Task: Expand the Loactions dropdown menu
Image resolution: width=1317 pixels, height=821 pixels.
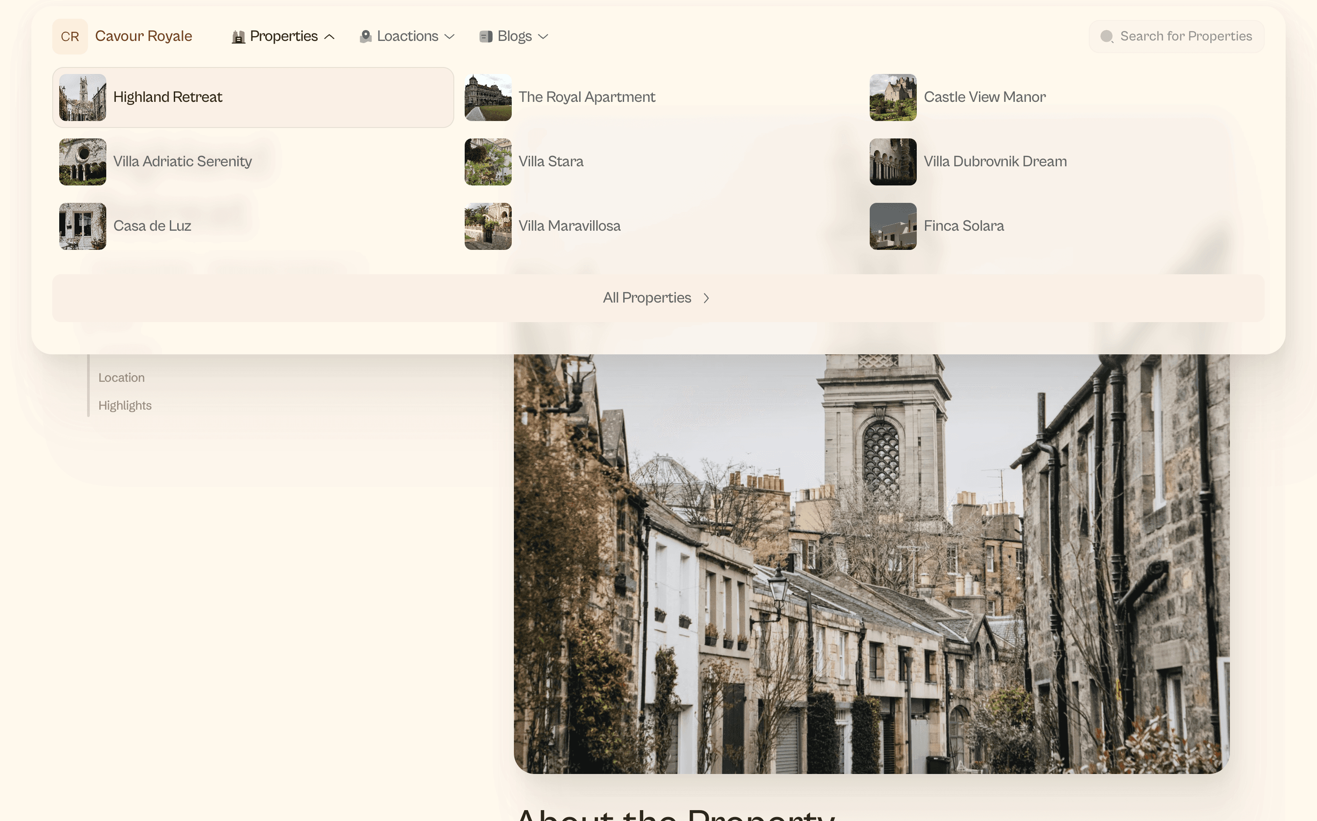Action: tap(407, 37)
